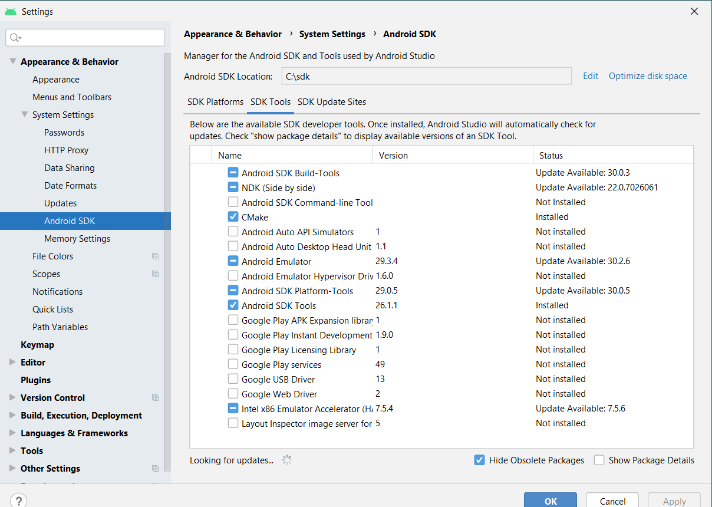Click the project-level icon beside Scopes
The image size is (712, 507).
155,274
